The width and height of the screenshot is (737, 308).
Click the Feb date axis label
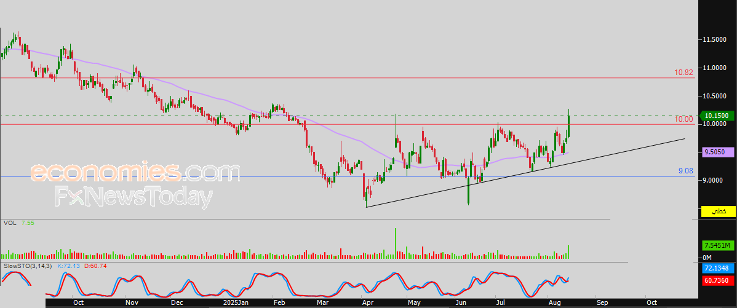pyautogui.click(x=279, y=303)
